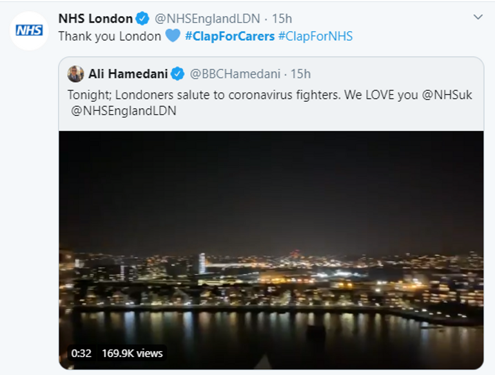
Task: Click NHS London's blue verified badge
Action: pyautogui.click(x=142, y=19)
